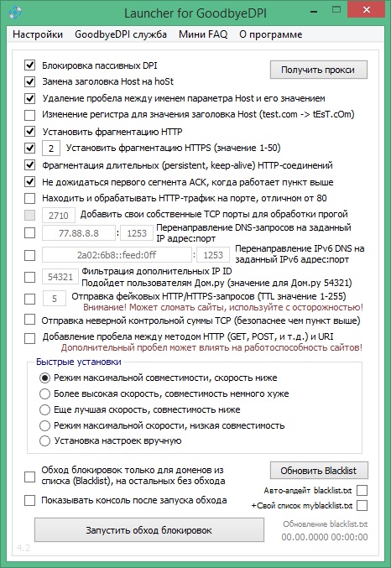Enable DNS redirection to 77.88.8.8 checkbox
Viewport: 391px width, 568px height.
pyautogui.click(x=29, y=232)
